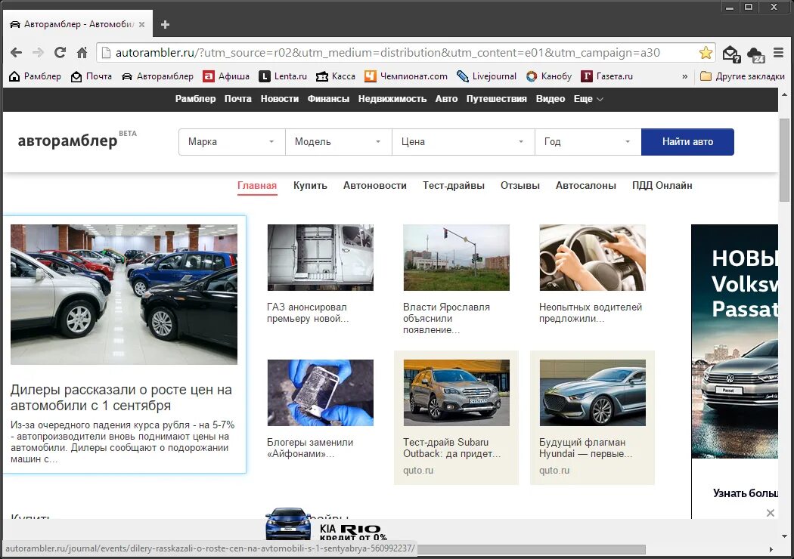Viewport: 794px width, 559px height.
Task: Open Недвижимость in the top black bar
Action: point(392,99)
